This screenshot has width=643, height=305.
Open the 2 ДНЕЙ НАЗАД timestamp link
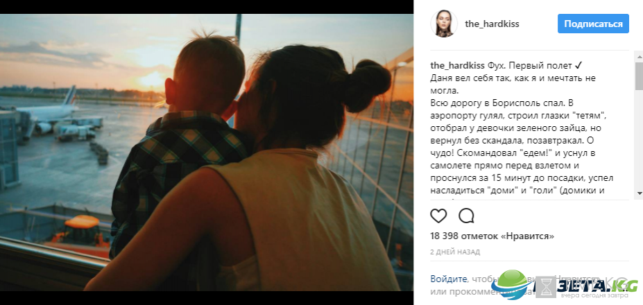coord(455,252)
